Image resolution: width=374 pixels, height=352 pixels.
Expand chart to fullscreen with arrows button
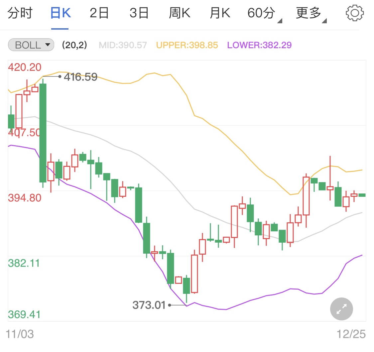click(x=341, y=309)
